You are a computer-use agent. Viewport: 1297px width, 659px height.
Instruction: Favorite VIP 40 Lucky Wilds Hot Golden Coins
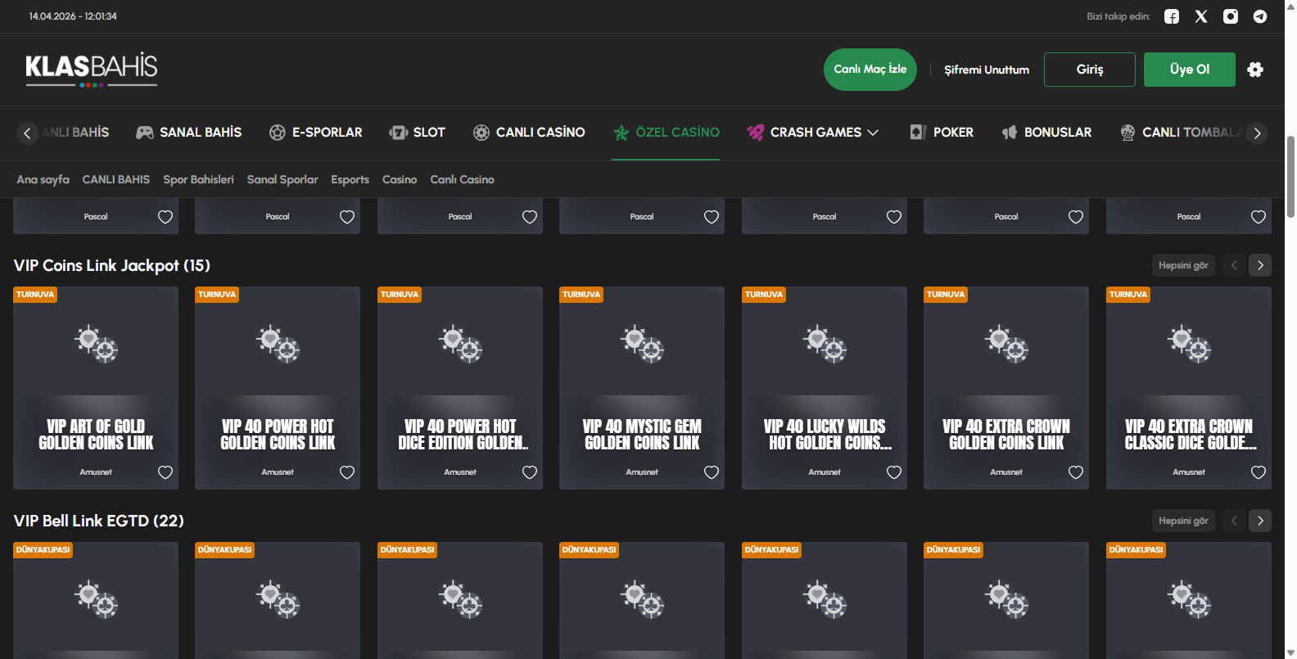point(894,472)
